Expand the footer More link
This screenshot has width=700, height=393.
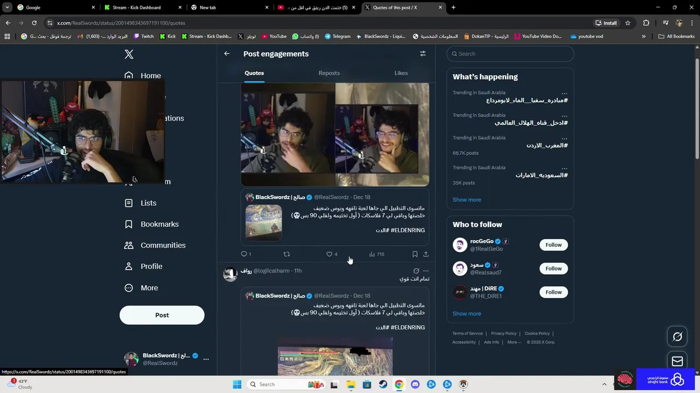click(x=514, y=342)
